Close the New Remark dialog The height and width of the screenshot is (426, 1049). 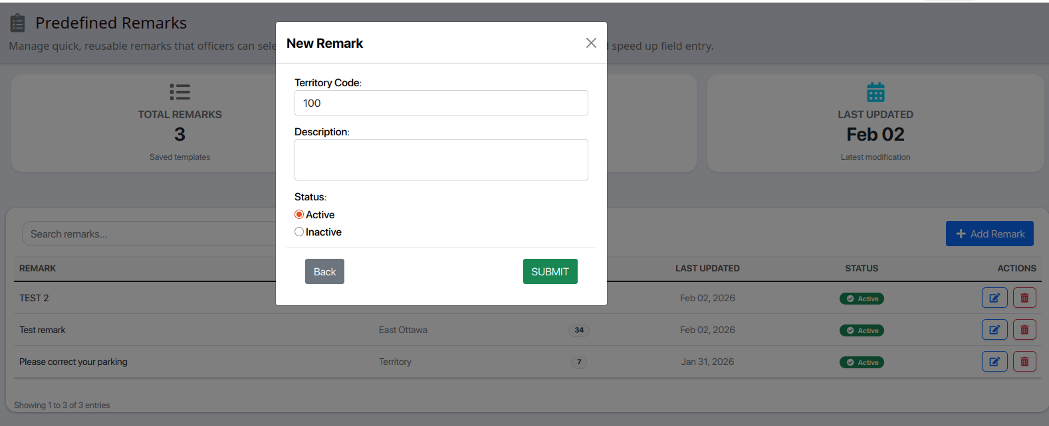point(591,43)
